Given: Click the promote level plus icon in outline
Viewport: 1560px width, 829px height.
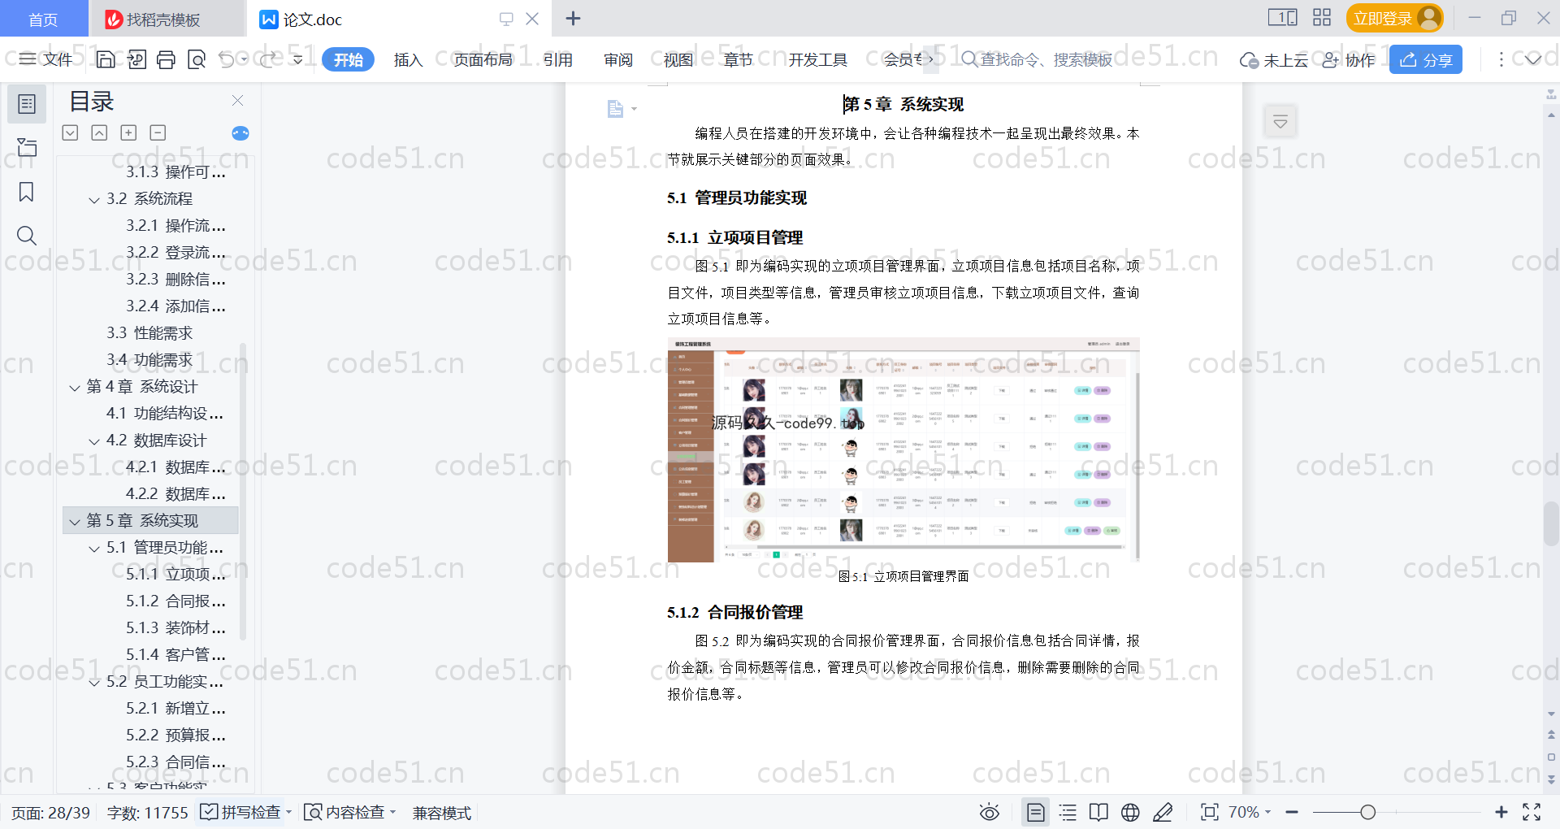Looking at the screenshot, I should click(128, 132).
